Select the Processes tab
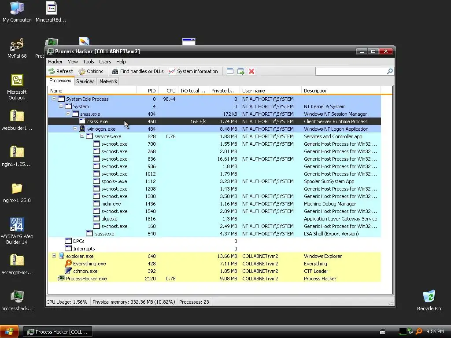 coord(60,81)
